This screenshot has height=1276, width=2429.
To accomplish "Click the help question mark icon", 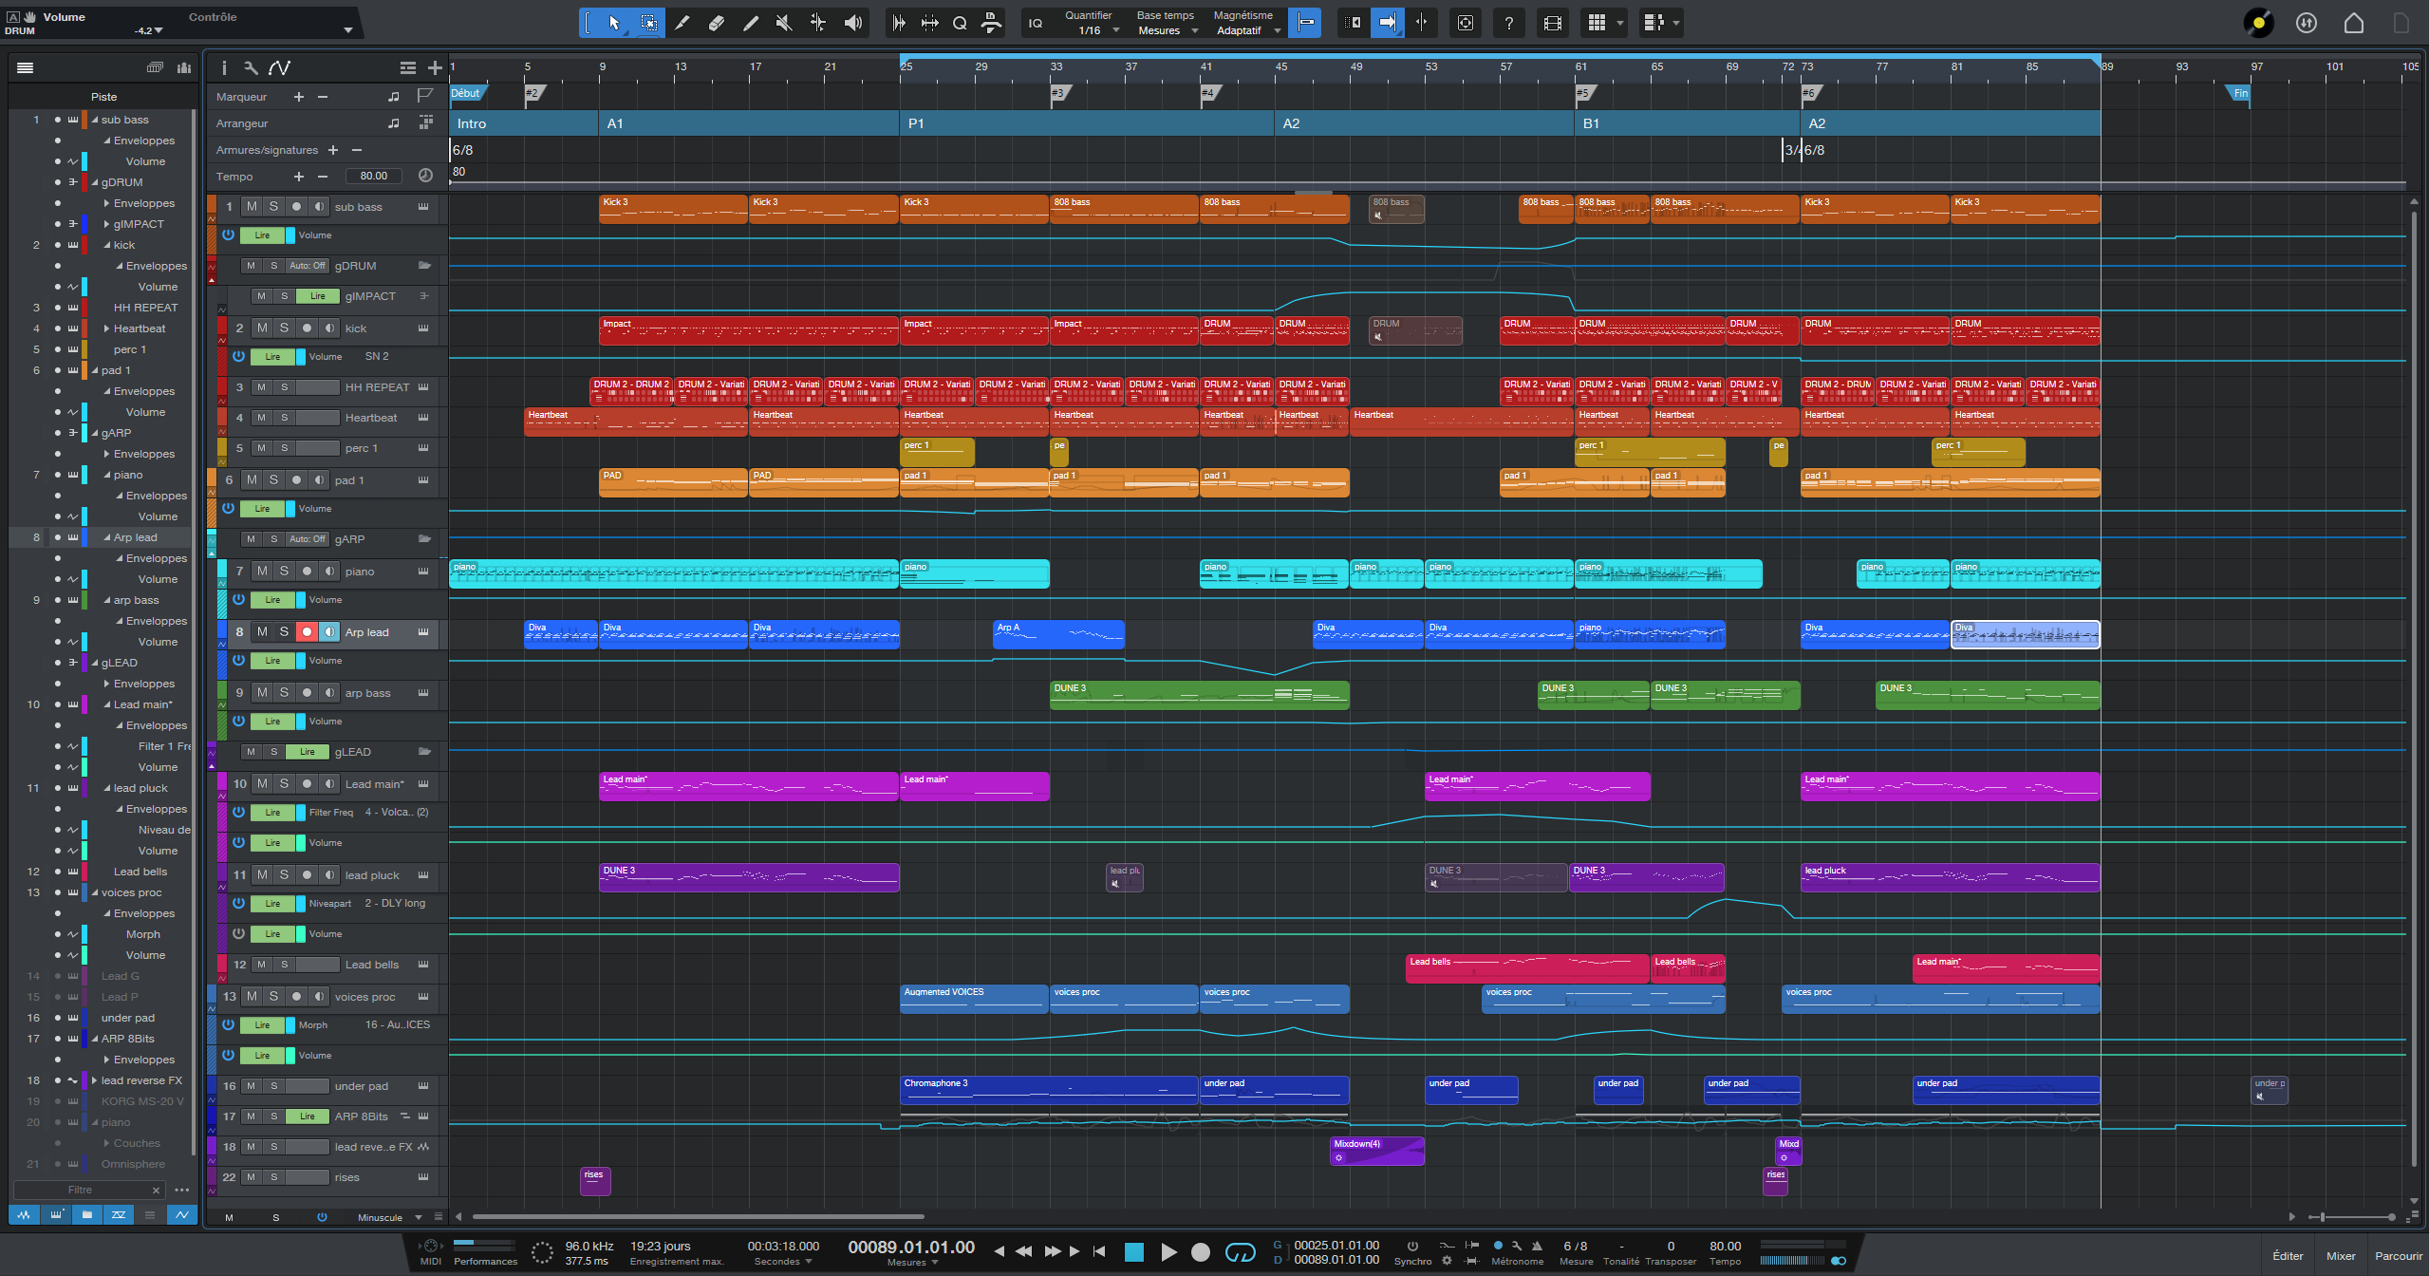I will (1508, 23).
